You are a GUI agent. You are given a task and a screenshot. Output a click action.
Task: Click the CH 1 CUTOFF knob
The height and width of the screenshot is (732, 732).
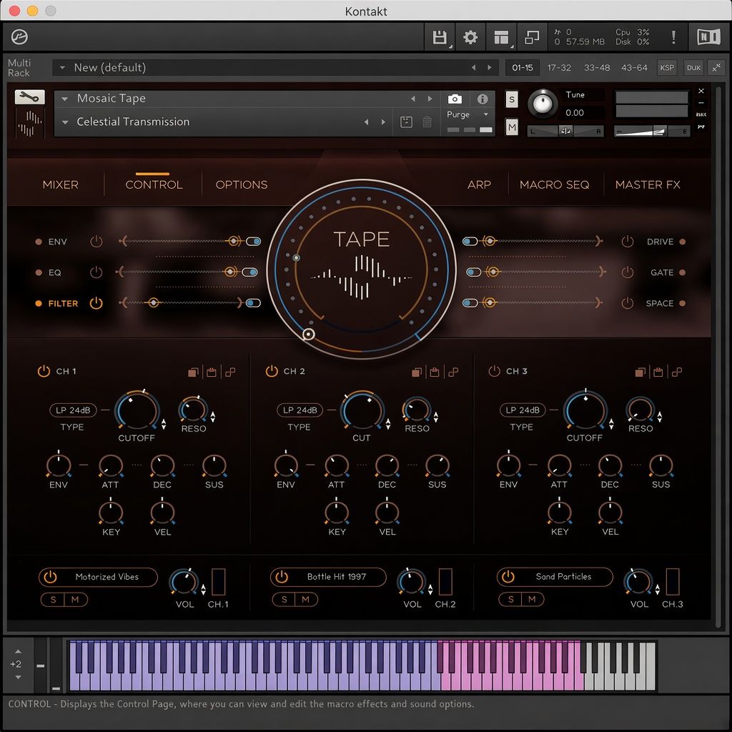137,411
